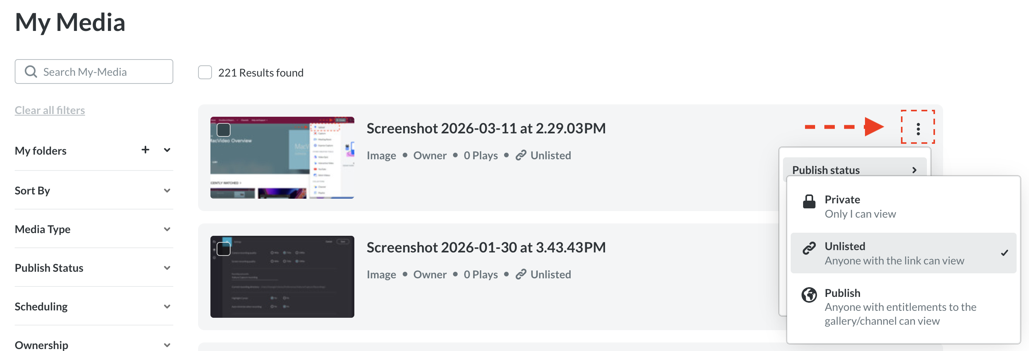The height and width of the screenshot is (351, 1029).
Task: Check the box on the 3.43.43PM screenshot thumbnail
Action: [x=223, y=249]
